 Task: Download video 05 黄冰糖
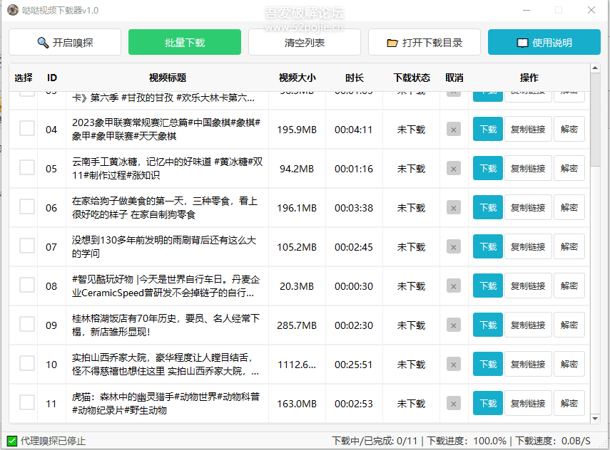[x=488, y=168]
